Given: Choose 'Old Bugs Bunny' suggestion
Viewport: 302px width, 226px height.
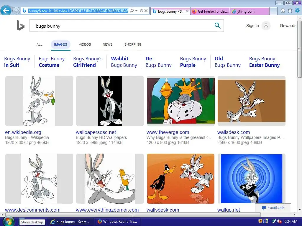Looking at the screenshot, I should [x=228, y=62].
